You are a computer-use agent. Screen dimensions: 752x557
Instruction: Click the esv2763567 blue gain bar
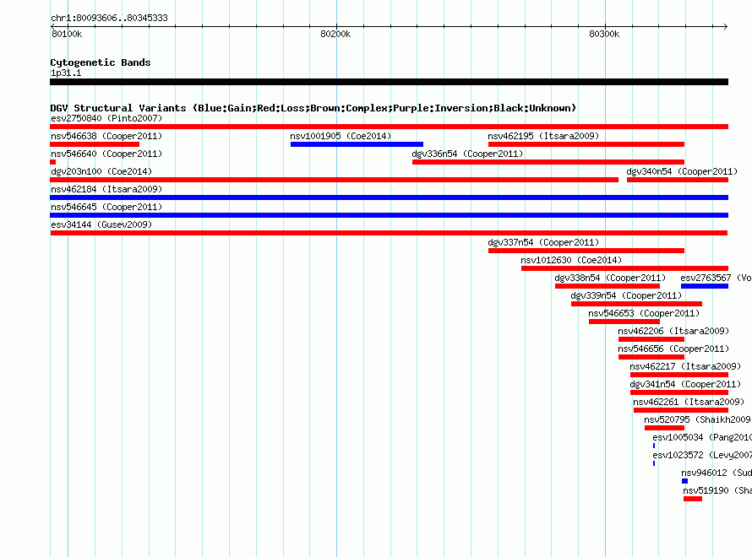(x=705, y=286)
